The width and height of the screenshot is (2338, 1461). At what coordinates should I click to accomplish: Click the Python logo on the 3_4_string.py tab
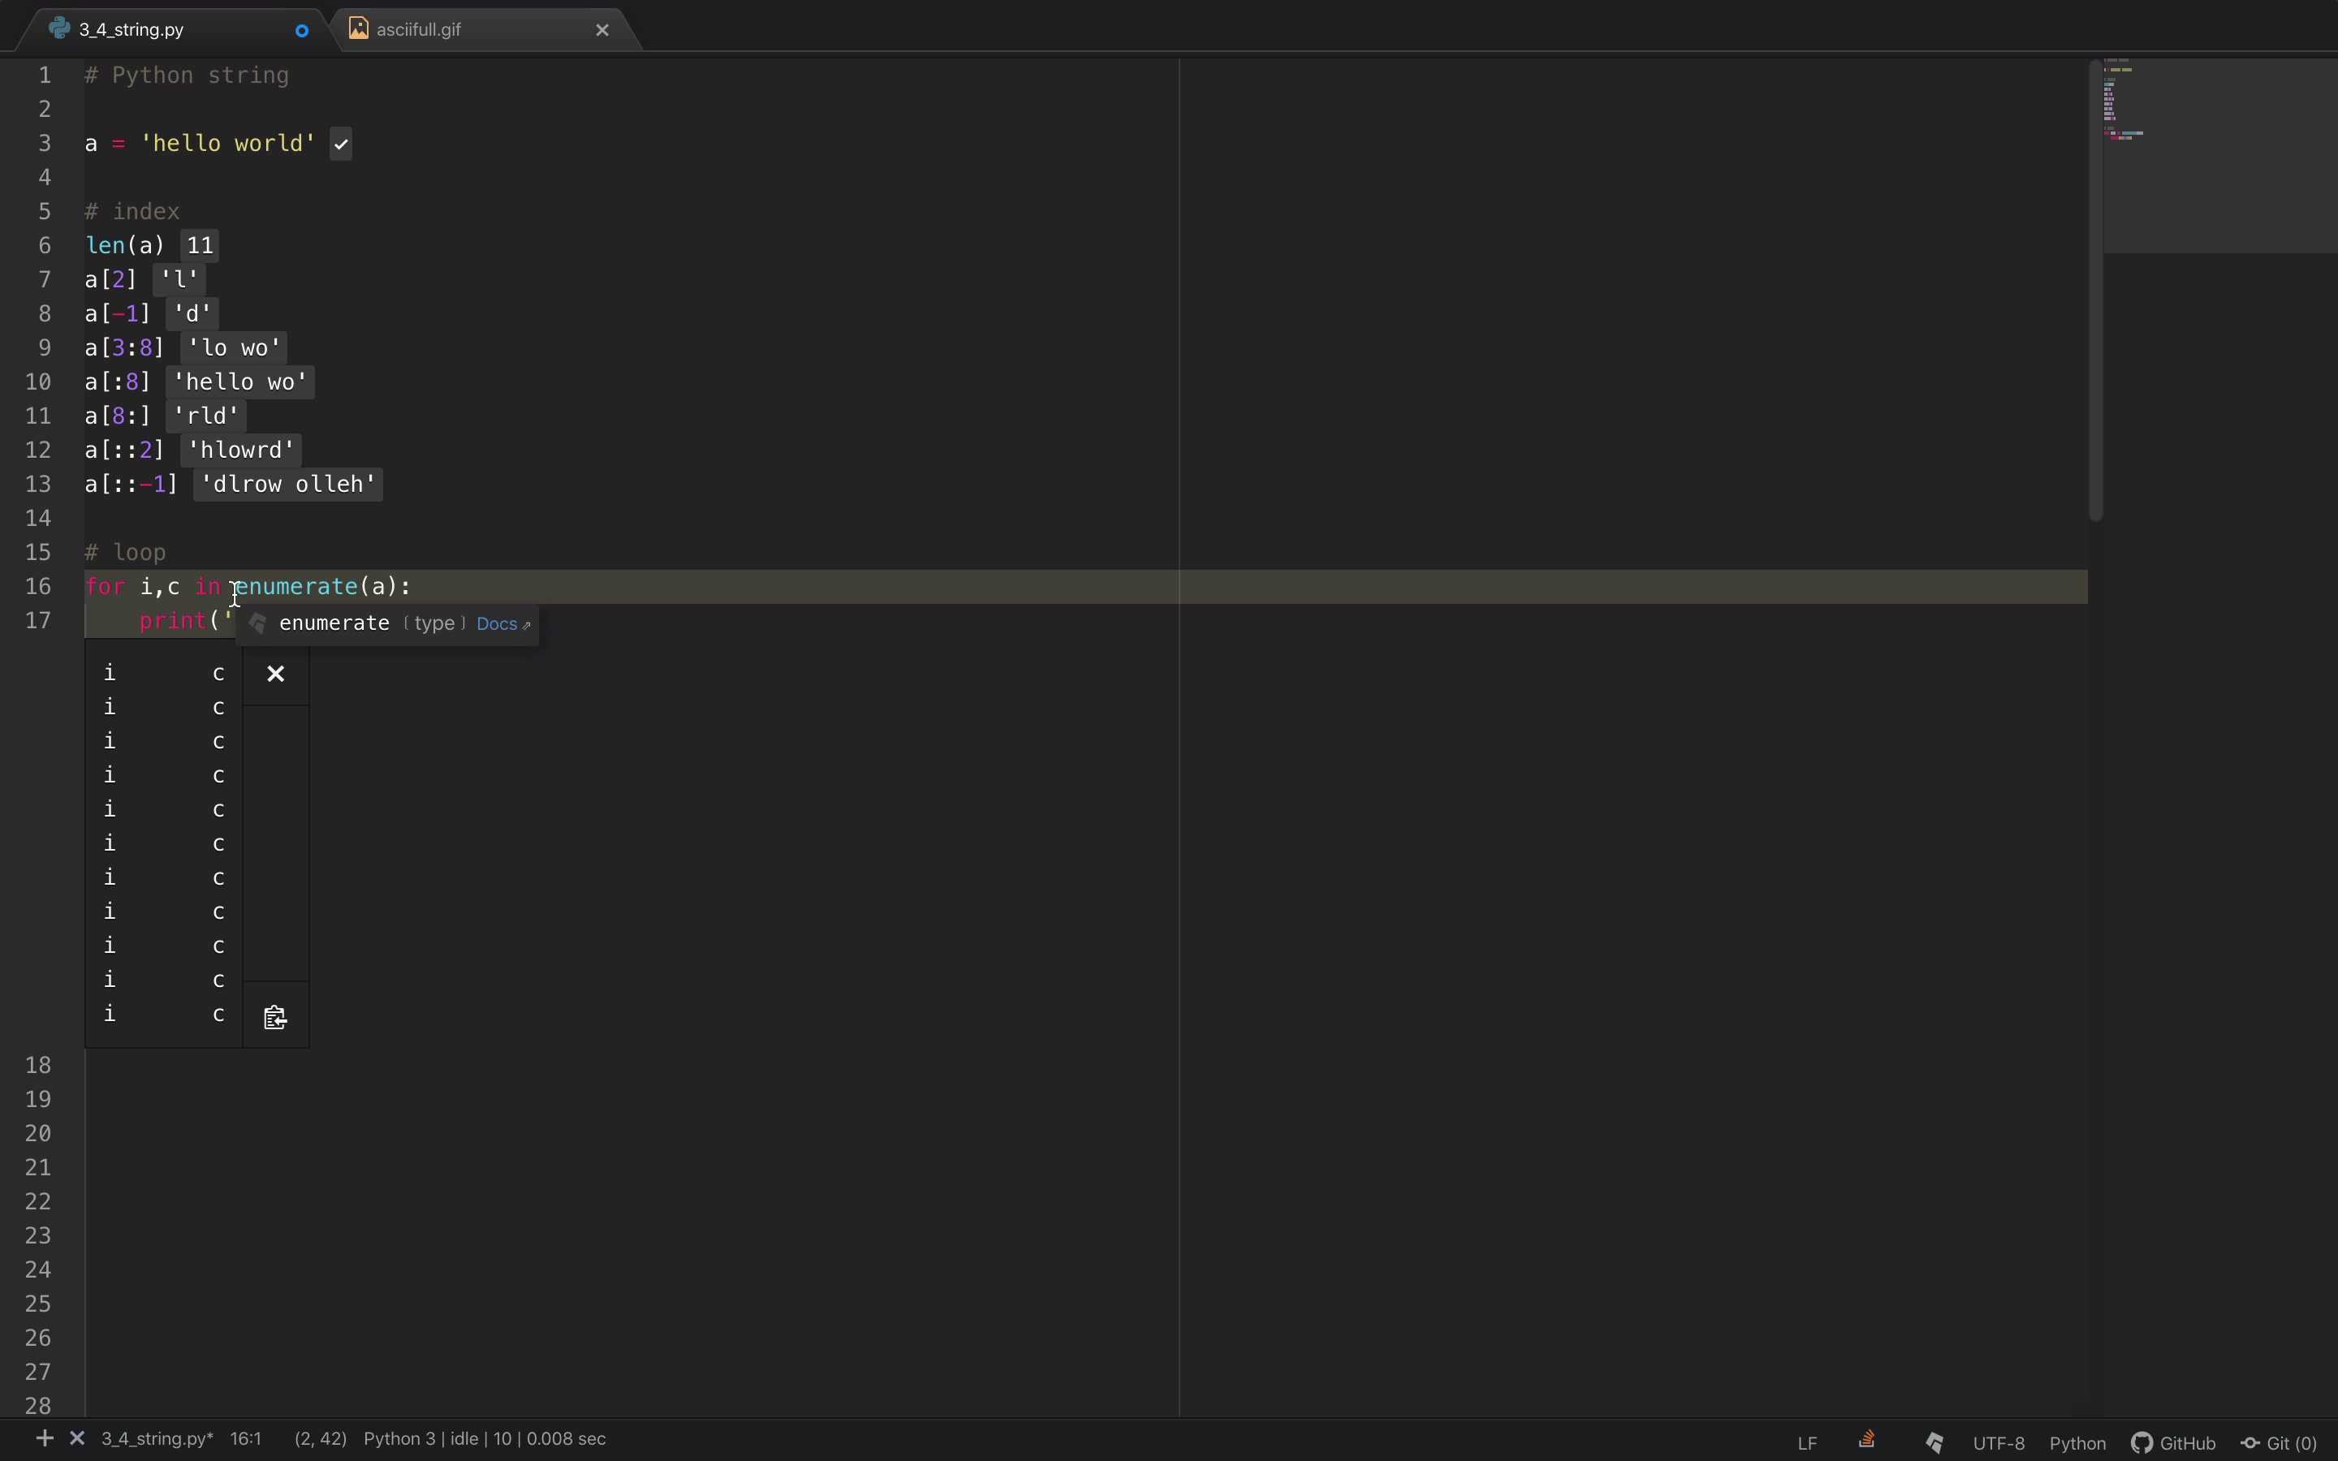tap(58, 28)
